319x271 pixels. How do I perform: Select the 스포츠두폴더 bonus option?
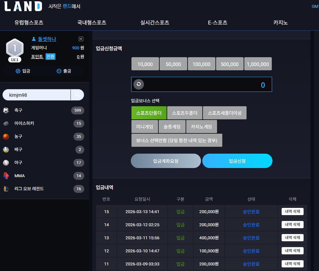coord(185,113)
